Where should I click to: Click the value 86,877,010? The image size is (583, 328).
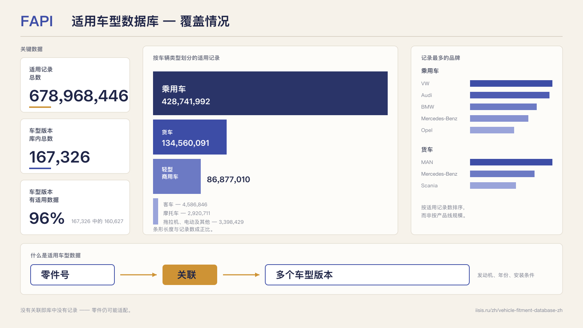(x=228, y=179)
